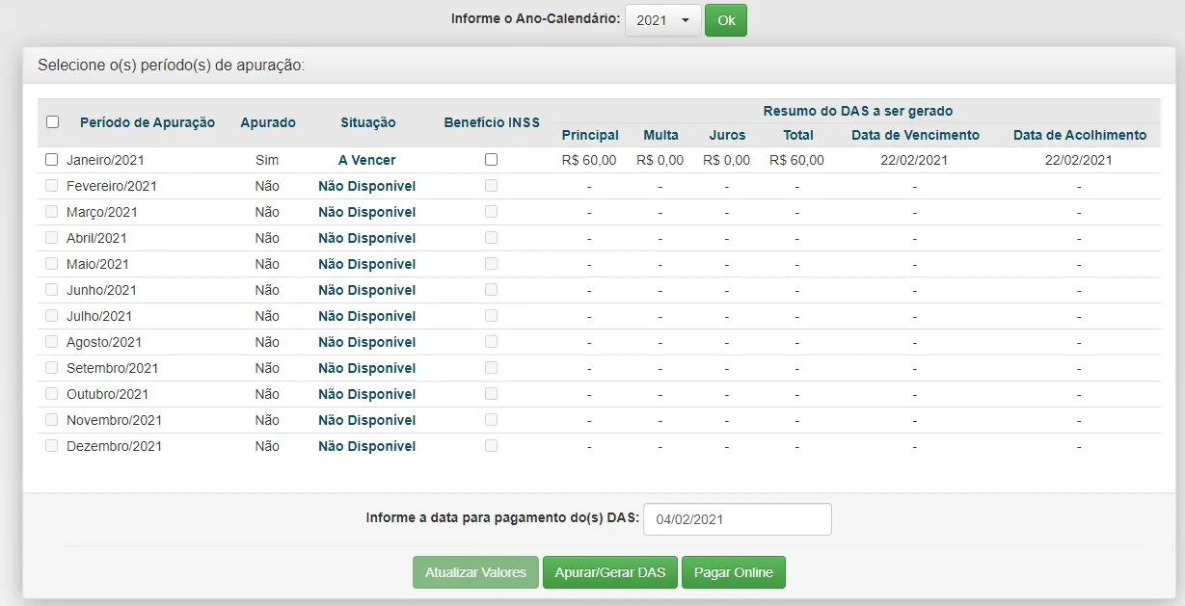This screenshot has height=606, width=1185.
Task: Click the Data de Vencimento column header
Action: point(915,135)
